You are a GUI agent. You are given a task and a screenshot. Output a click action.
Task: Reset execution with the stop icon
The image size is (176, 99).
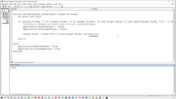click(29, 7)
